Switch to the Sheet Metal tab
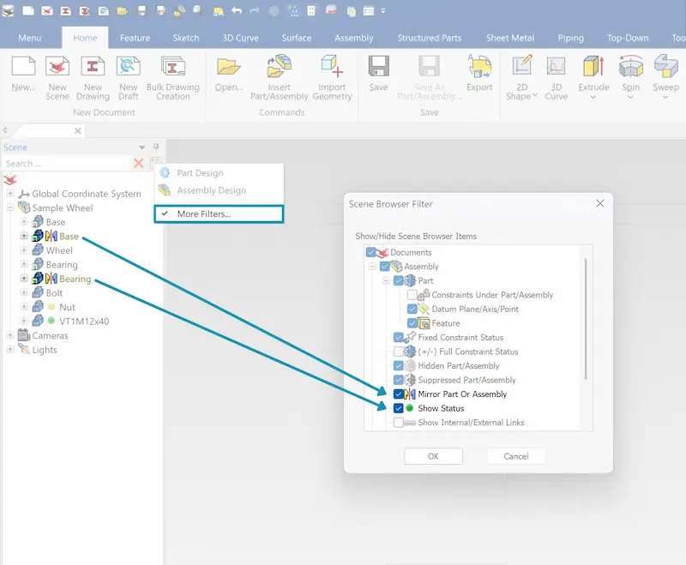 pos(510,38)
